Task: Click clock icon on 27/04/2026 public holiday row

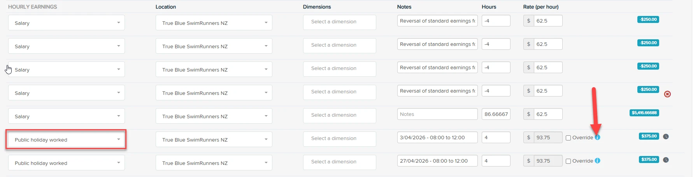Action: pos(666,160)
